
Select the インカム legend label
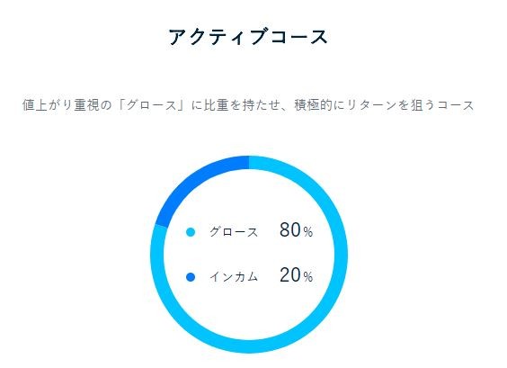click(x=234, y=277)
